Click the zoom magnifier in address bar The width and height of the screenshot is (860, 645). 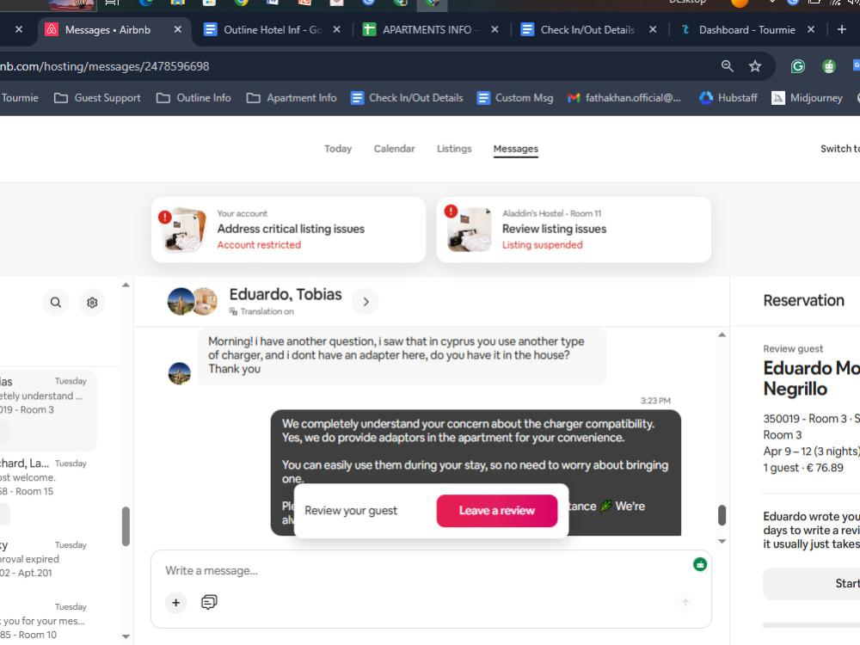coord(728,66)
